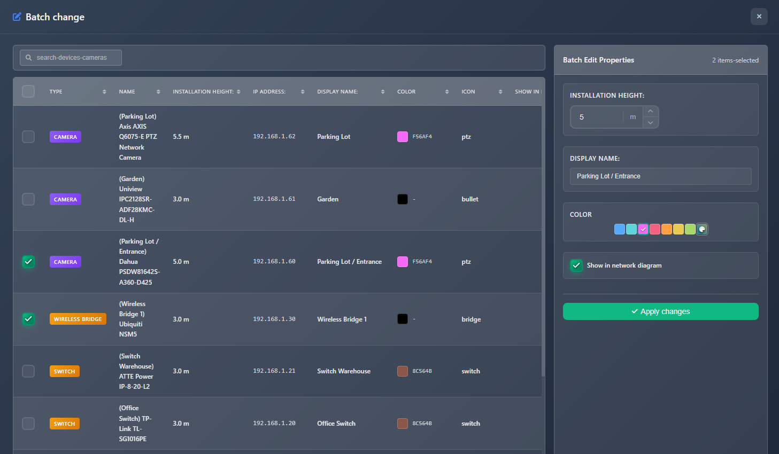Sort by the ICON column sort arrows

(x=500, y=91)
